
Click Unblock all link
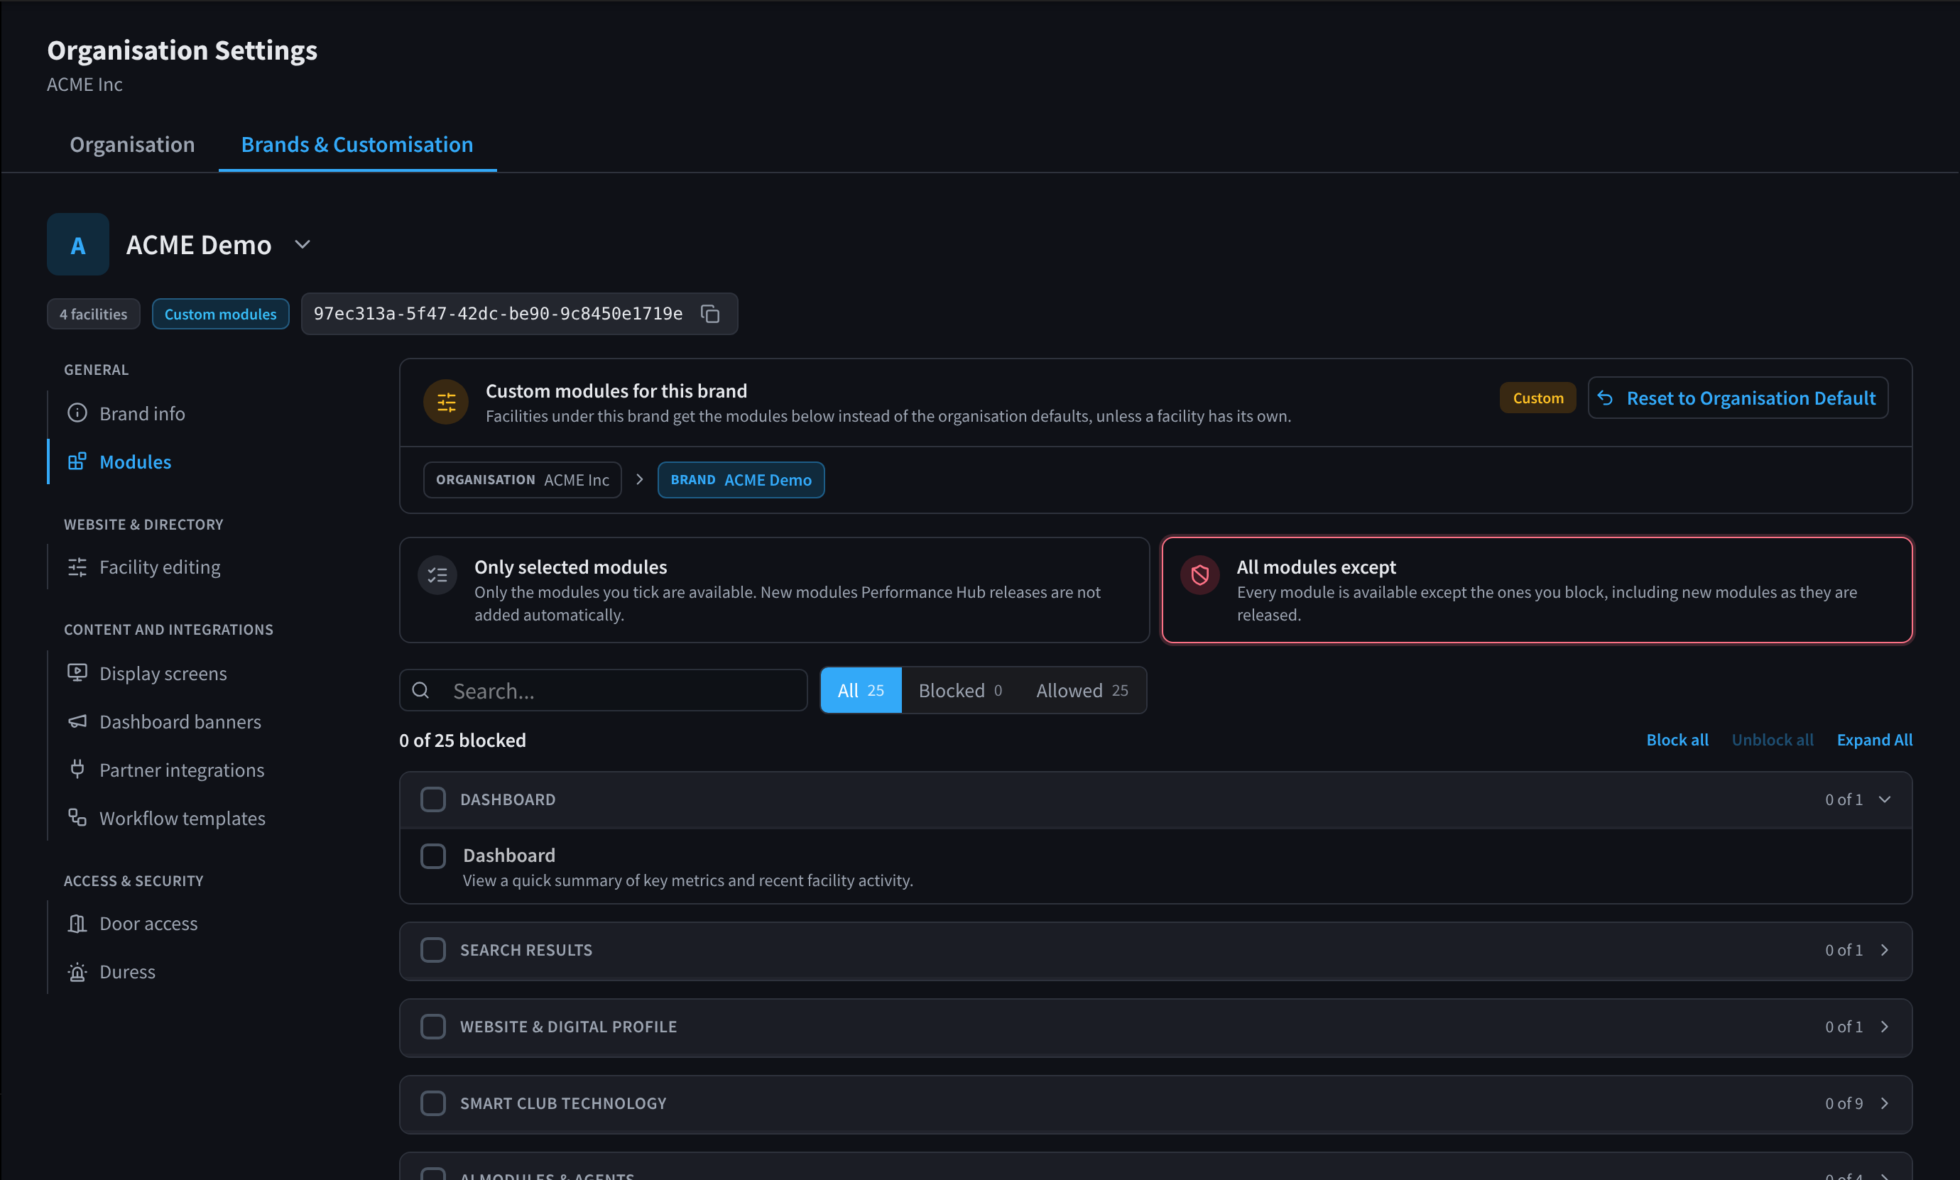(x=1773, y=740)
